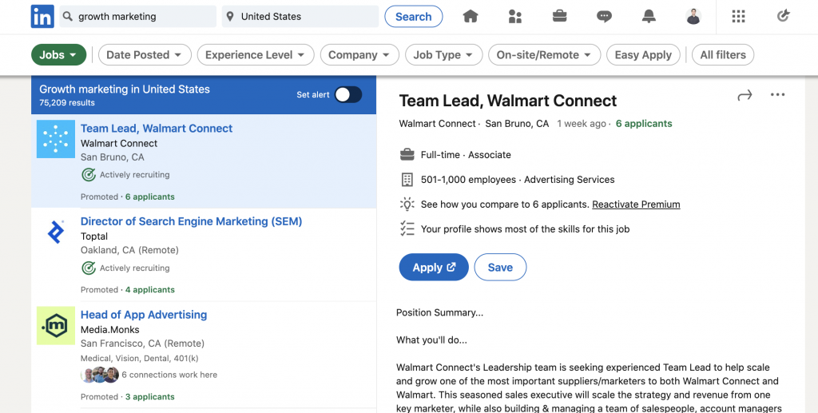Open the Jobs briefcase icon
The height and width of the screenshot is (413, 818).
coord(559,16)
